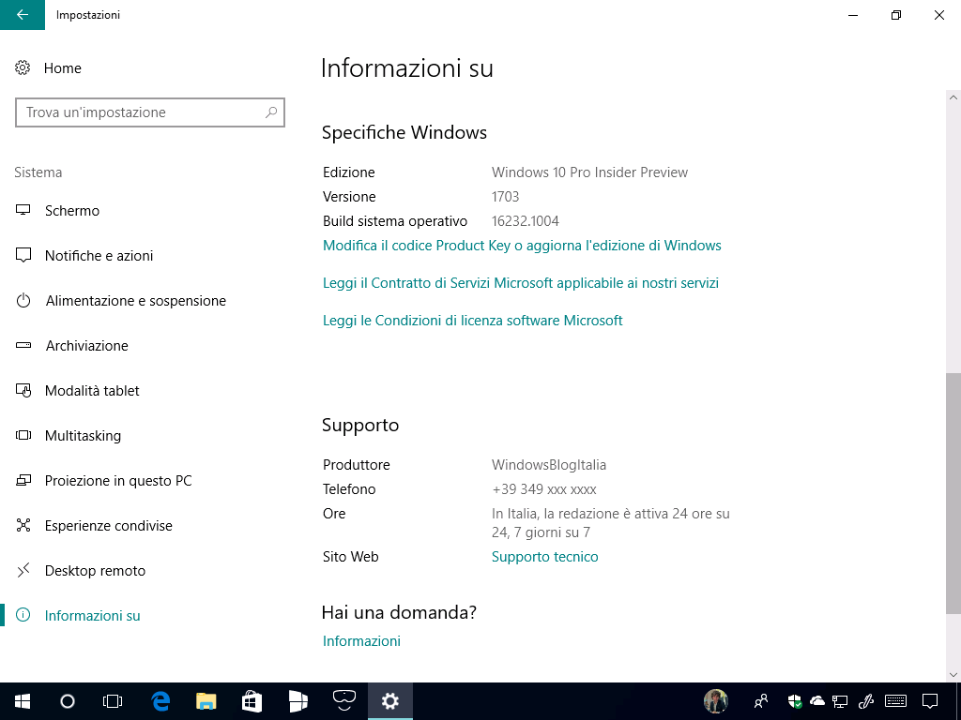Open File Explorer from the taskbar

point(206,701)
